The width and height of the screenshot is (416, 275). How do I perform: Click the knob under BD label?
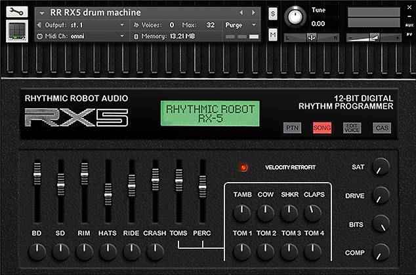click(37, 252)
